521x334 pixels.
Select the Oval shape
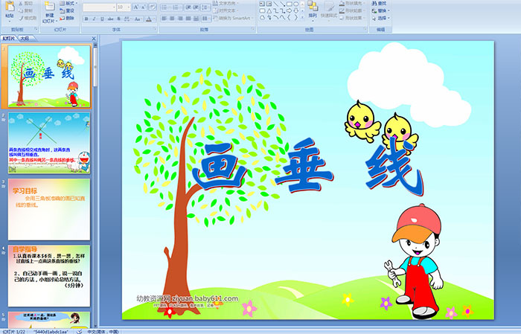[x=295, y=4]
